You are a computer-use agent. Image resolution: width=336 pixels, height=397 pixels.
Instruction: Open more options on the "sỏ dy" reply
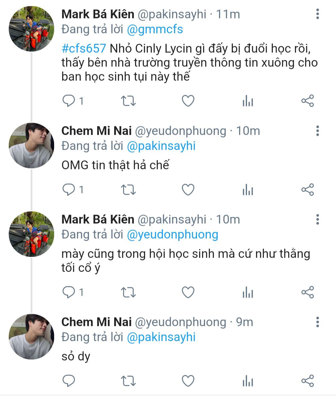(317, 322)
